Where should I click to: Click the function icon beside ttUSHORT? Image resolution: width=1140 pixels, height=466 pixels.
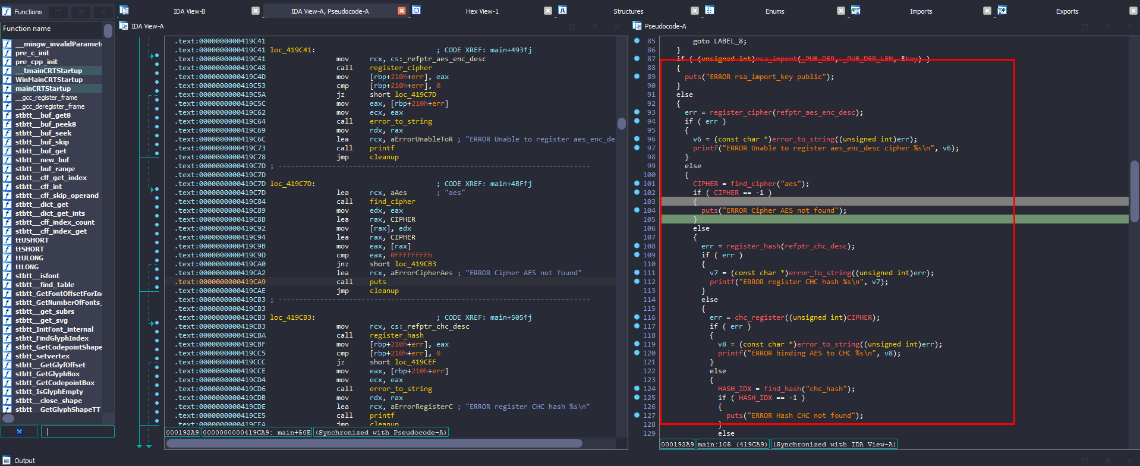pyautogui.click(x=7, y=240)
